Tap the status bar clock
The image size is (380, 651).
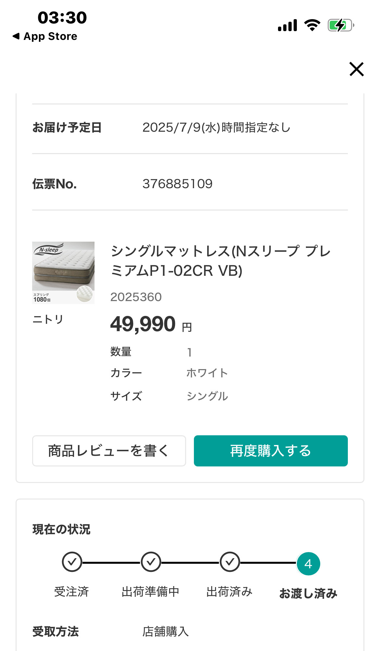(62, 18)
